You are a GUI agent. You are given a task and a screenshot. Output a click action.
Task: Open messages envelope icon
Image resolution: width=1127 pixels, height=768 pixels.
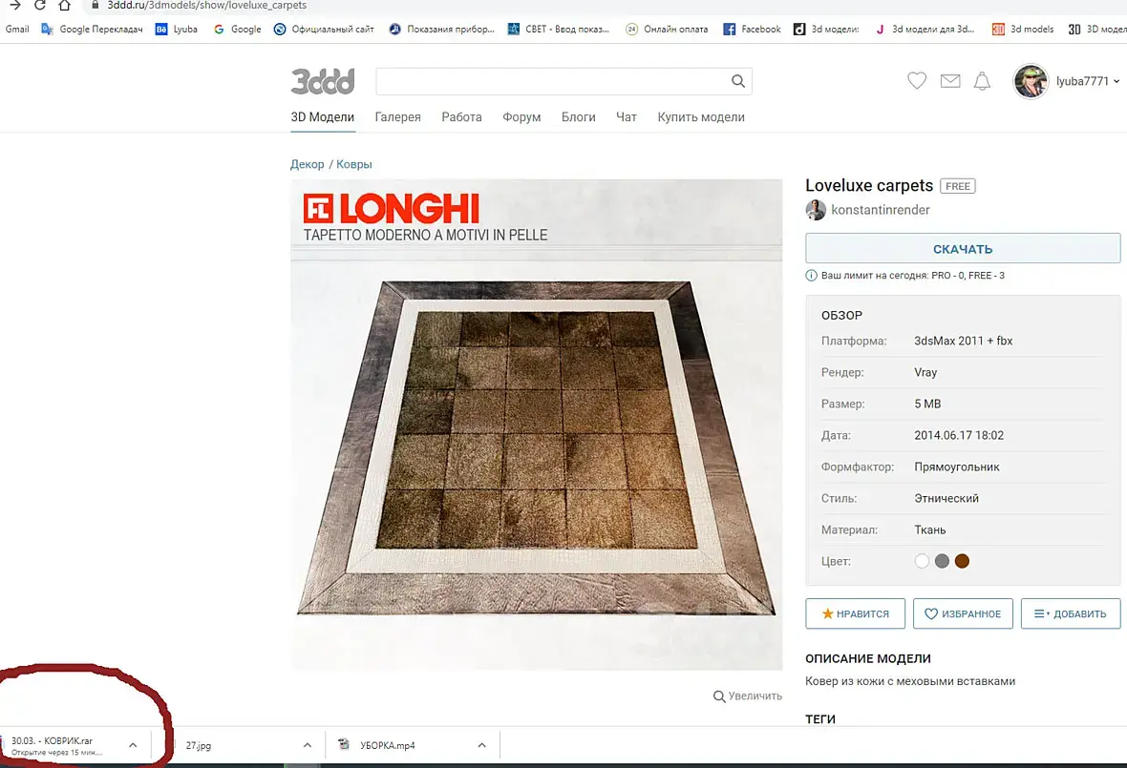(950, 81)
